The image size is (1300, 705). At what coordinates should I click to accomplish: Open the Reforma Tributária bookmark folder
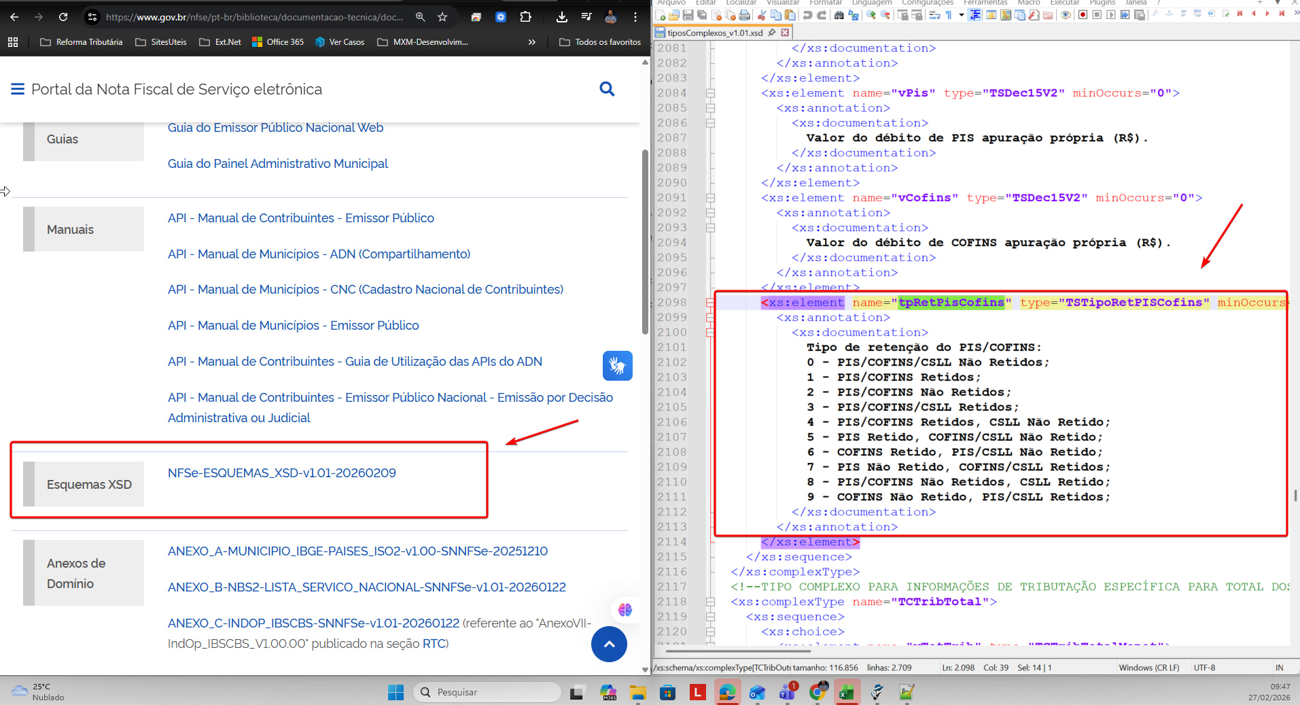[x=82, y=42]
